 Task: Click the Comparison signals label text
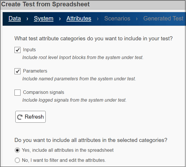click(43, 92)
